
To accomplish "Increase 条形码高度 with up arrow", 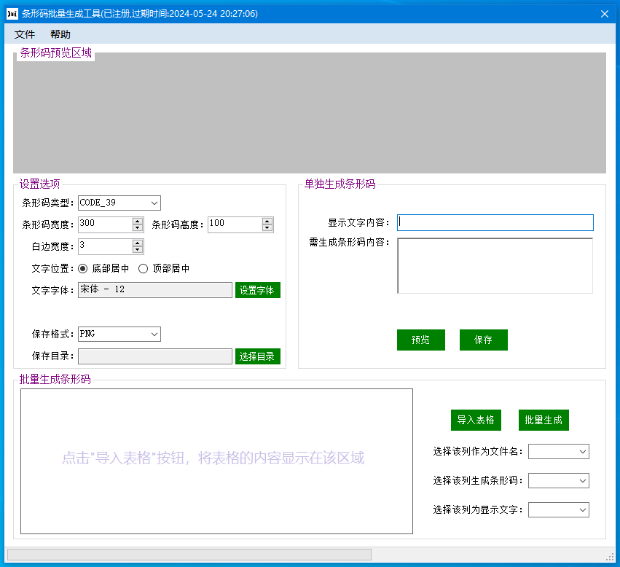I will (x=267, y=221).
